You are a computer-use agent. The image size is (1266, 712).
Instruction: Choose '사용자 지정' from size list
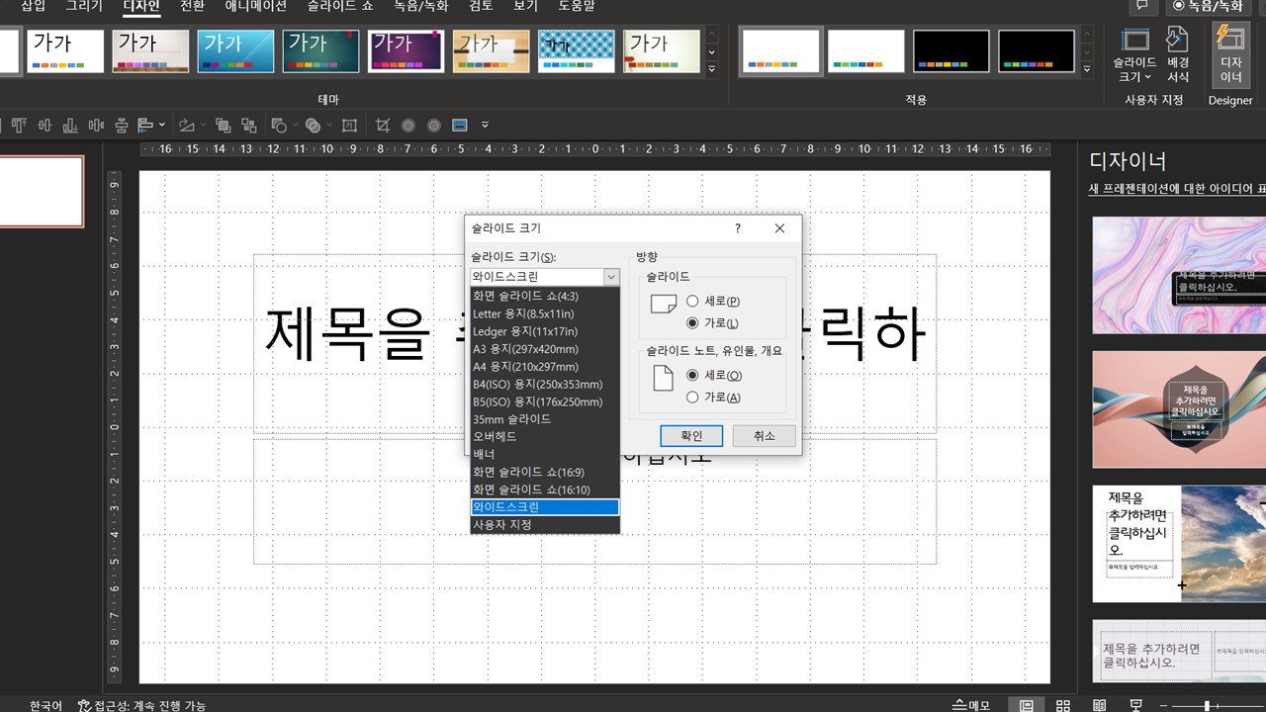545,524
